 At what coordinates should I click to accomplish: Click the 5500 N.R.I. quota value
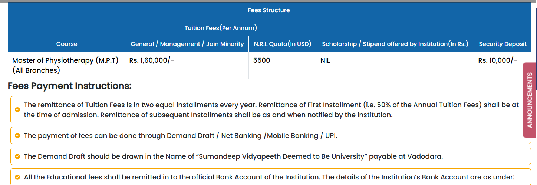pyautogui.click(x=261, y=60)
